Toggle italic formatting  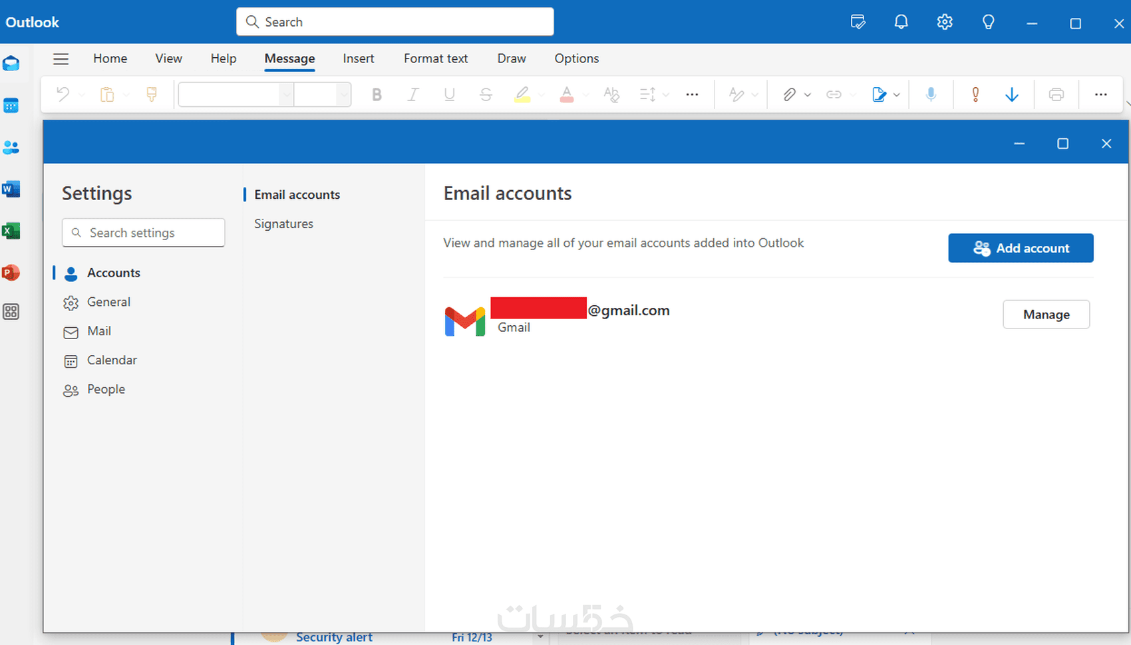(x=412, y=94)
